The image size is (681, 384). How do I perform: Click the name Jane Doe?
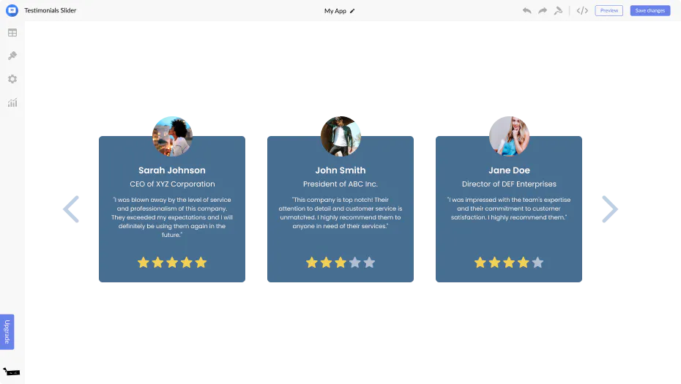(x=509, y=170)
